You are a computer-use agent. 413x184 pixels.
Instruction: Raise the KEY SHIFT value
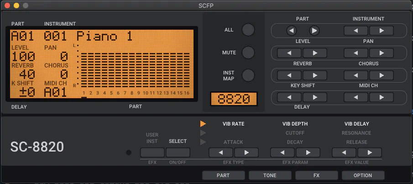coord(315,97)
